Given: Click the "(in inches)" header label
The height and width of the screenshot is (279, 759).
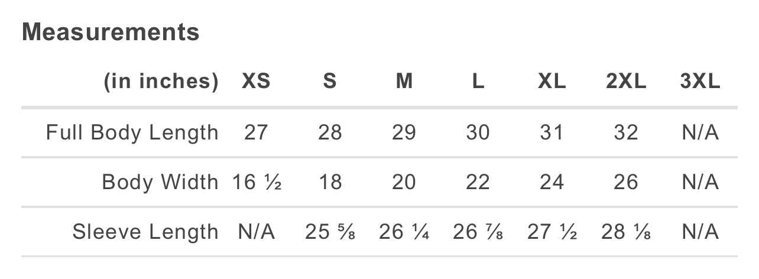Looking at the screenshot, I should (x=161, y=82).
